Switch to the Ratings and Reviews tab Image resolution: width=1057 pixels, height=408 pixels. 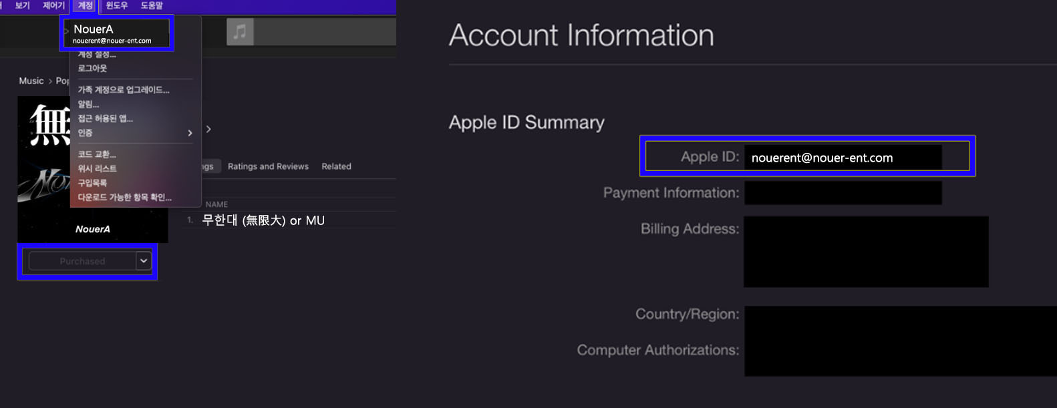(x=268, y=166)
